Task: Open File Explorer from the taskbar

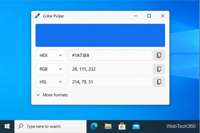Action: coord(108,126)
